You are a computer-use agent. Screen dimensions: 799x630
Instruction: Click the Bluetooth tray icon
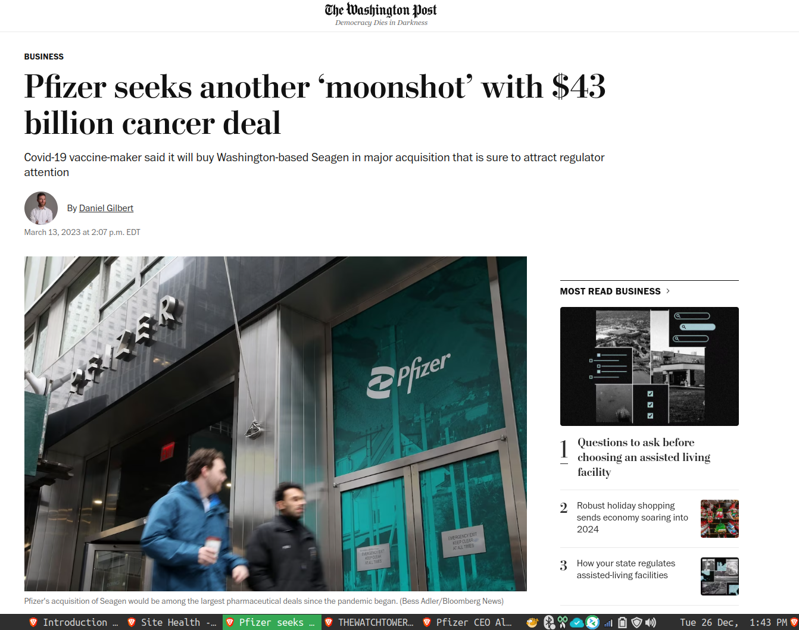(x=548, y=622)
